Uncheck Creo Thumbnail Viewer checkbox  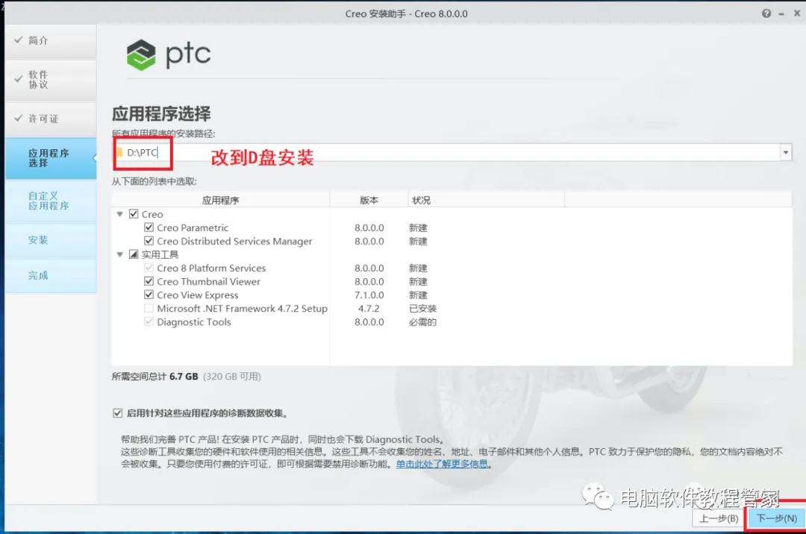click(149, 281)
